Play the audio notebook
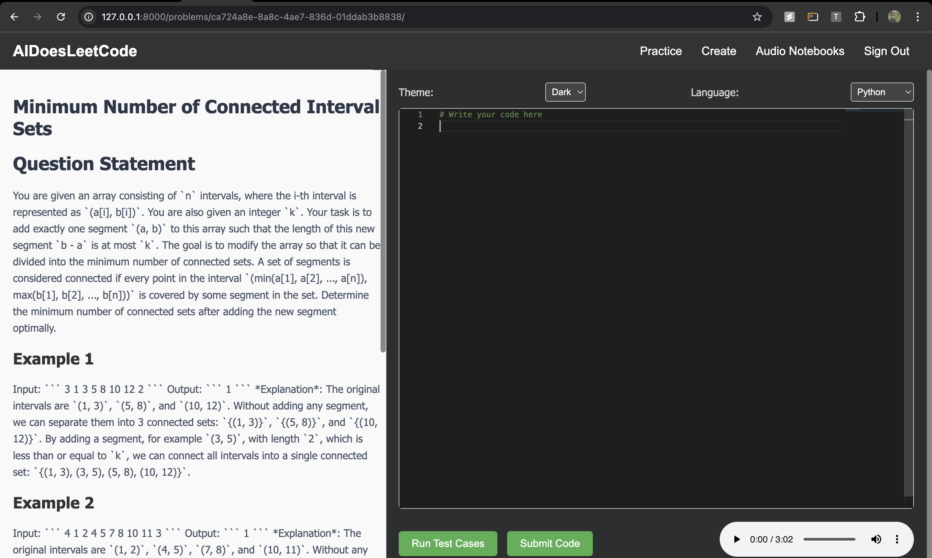932x558 pixels. pos(737,539)
